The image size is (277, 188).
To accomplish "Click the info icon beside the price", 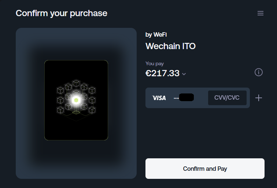I will (x=259, y=72).
